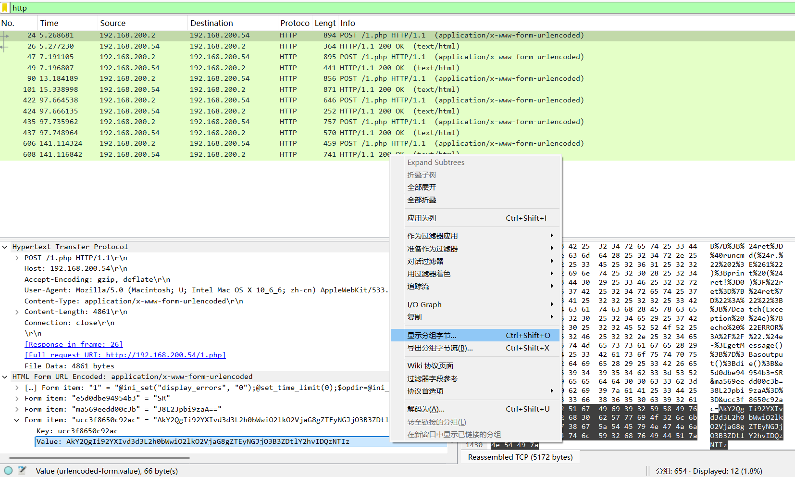Select packet 424 with length 252
The image size is (795, 477).
pos(397,111)
